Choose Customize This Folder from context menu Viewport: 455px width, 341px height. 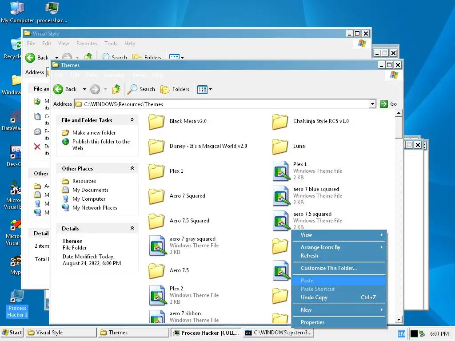tap(339, 268)
